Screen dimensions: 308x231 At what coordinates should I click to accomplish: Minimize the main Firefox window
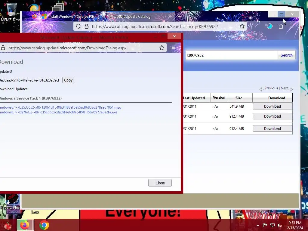pos(273,14)
